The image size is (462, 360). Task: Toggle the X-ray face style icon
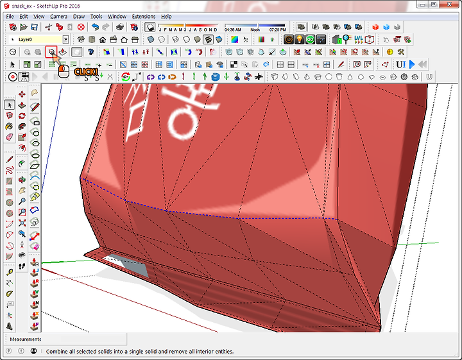coord(150,39)
